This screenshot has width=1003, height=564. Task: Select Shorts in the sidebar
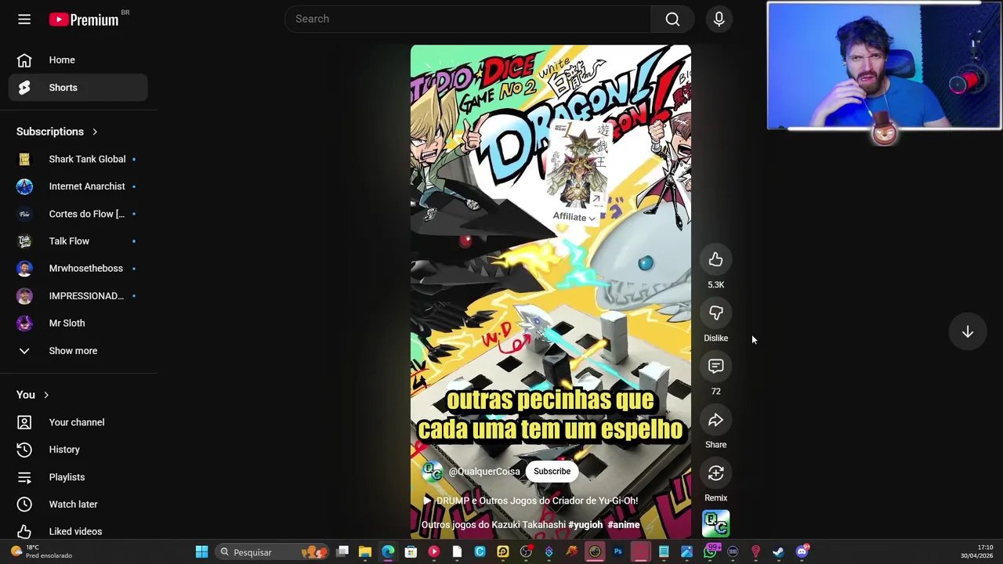coord(78,88)
